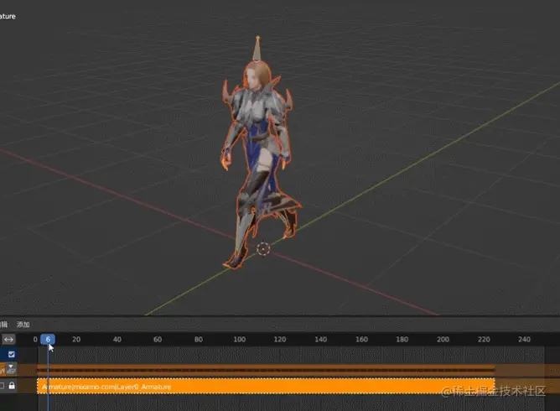Click frame 140 on the timeline ruler
The image size is (560, 411).
321,339
